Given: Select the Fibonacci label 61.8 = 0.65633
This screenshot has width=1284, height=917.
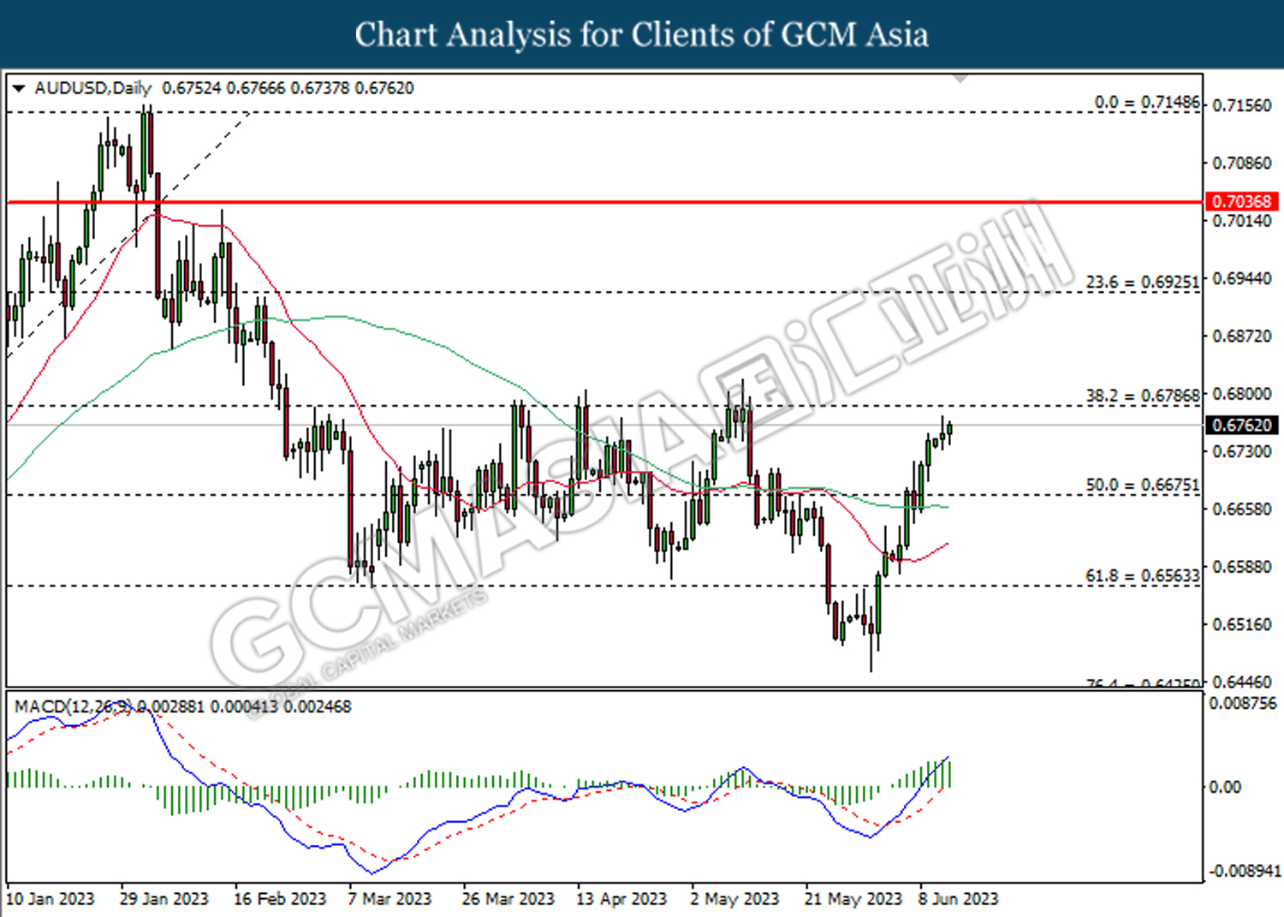Looking at the screenshot, I should tap(1143, 575).
